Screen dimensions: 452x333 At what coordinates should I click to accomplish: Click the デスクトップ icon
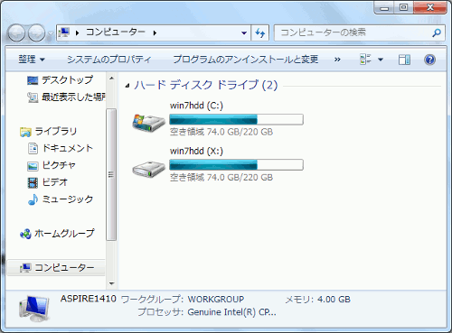pos(33,80)
